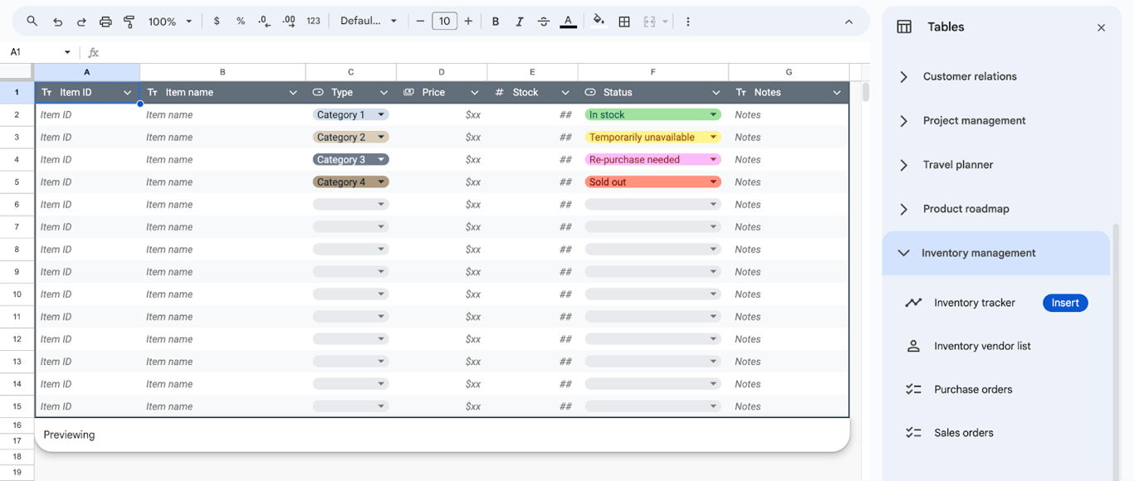Open the three-dot more options menu
Viewport: 1134px width, 481px height.
tap(687, 22)
